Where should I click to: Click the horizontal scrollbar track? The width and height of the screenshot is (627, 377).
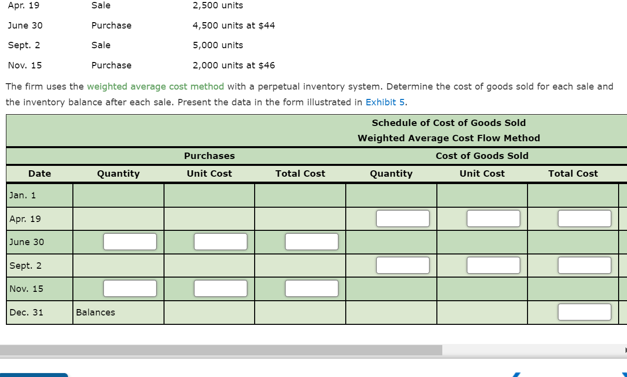pos(532,349)
